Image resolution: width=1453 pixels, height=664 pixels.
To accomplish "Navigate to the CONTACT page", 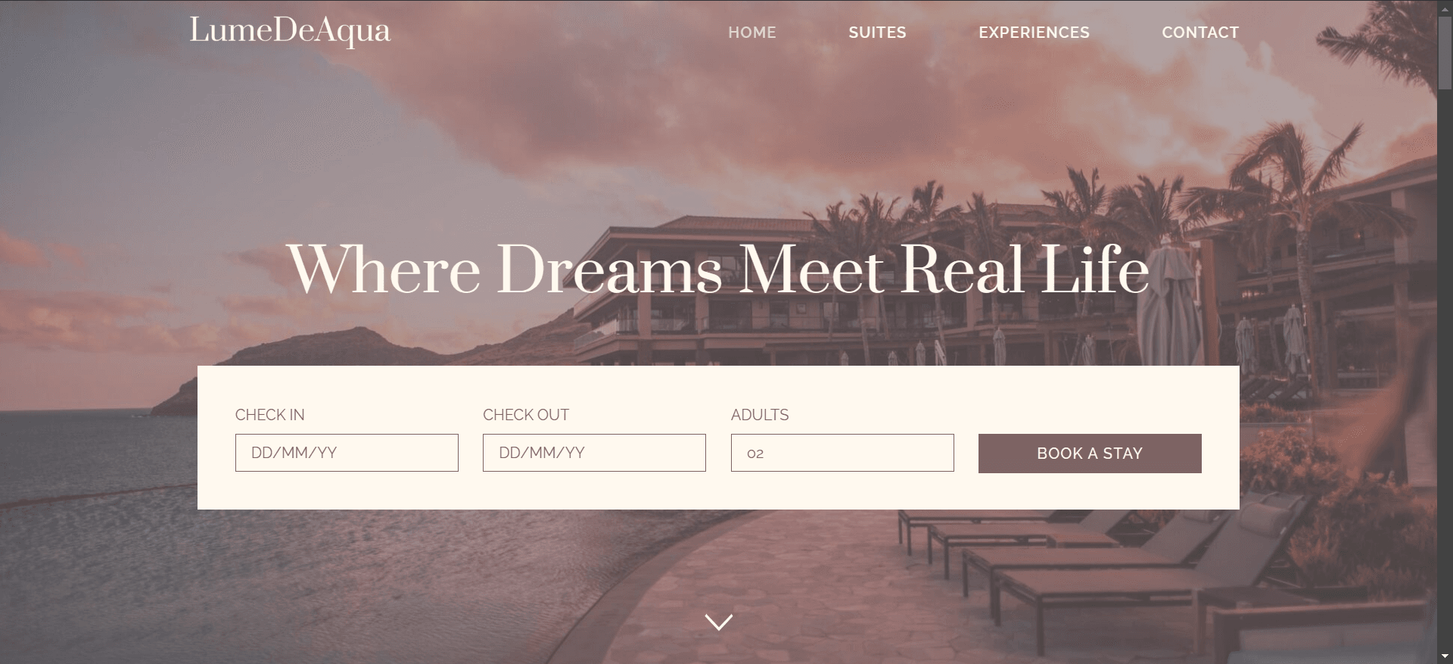I will coord(1200,33).
